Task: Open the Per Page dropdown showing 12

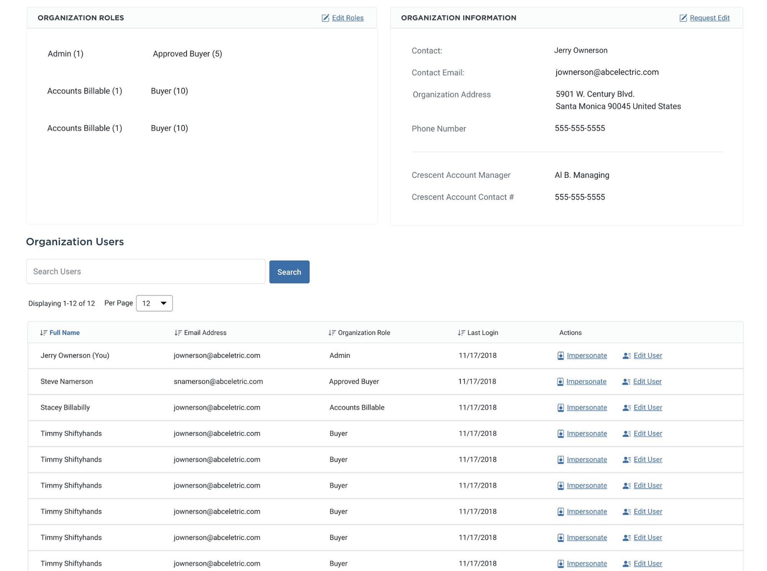Action: point(154,303)
